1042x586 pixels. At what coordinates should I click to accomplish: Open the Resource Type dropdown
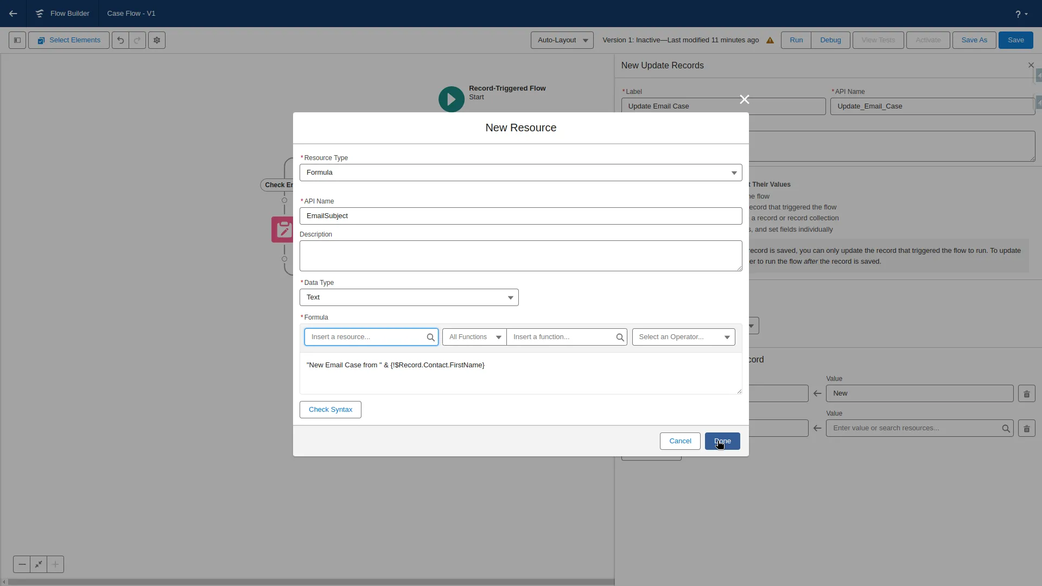click(521, 173)
